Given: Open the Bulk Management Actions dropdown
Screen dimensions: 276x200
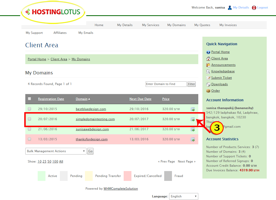Looking at the screenshot, I should 56,151.
